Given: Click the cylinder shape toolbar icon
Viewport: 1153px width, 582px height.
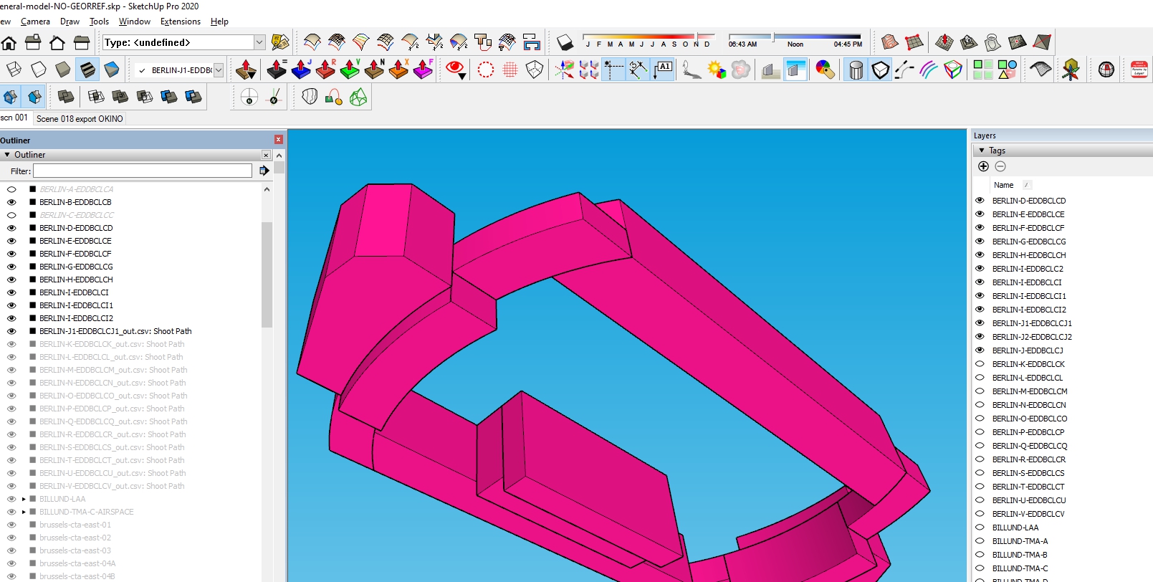Looking at the screenshot, I should [856, 70].
